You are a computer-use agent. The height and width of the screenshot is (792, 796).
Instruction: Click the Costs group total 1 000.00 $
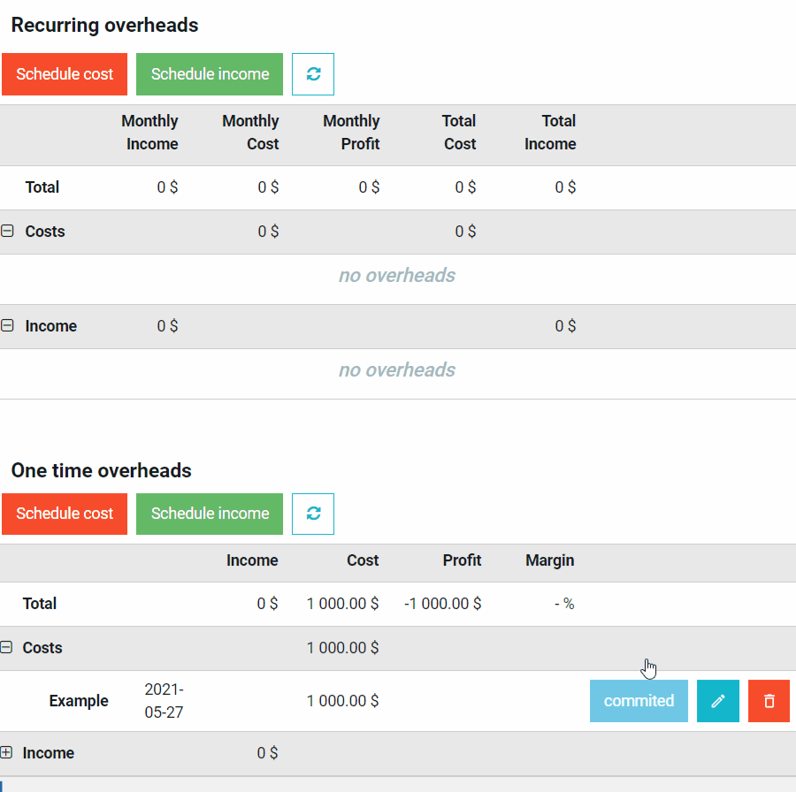[342, 647]
